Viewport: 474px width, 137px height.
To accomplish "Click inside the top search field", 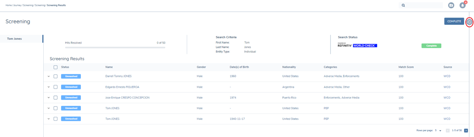I will [x=424, y=5].
